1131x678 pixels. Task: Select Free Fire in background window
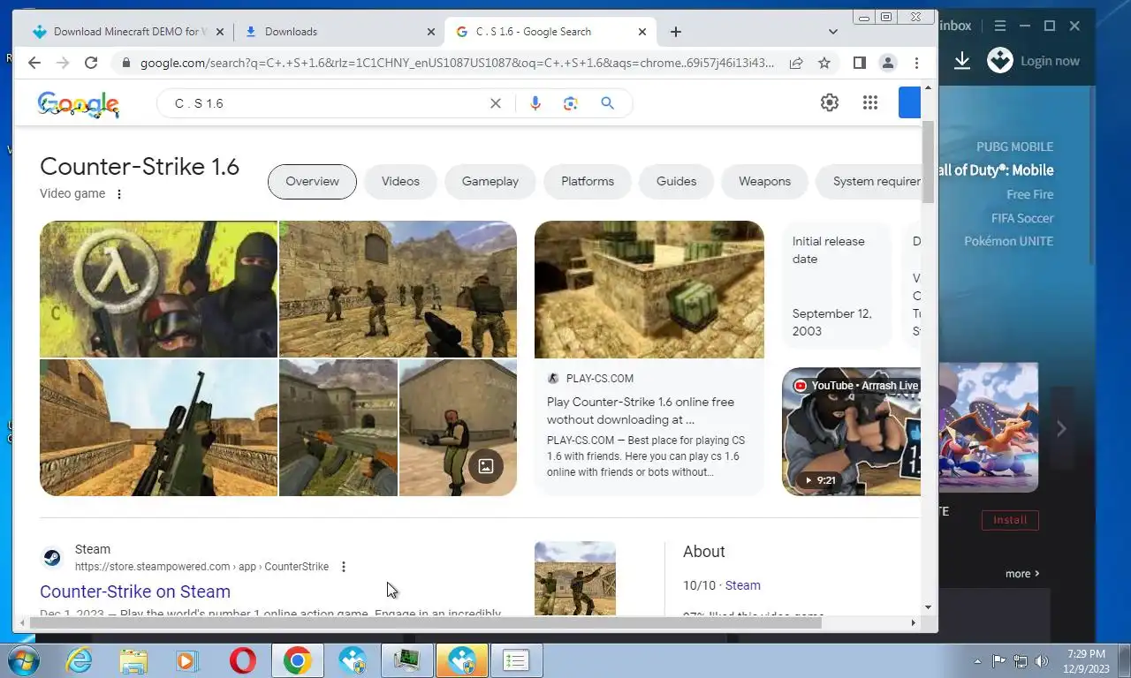pos(1030,195)
